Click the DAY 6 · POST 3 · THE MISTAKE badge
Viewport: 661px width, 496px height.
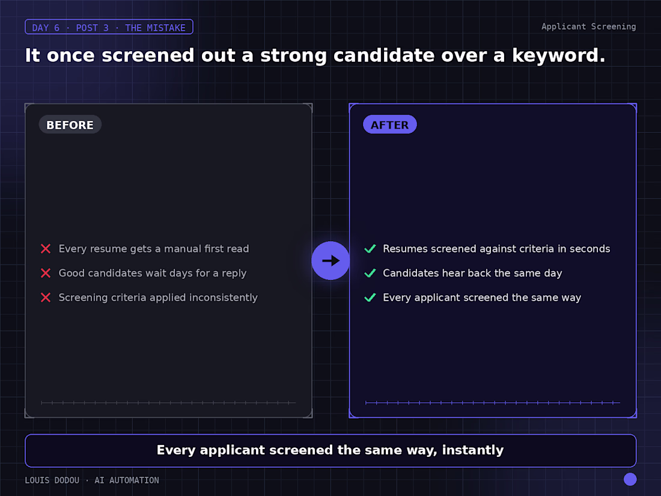pos(109,28)
